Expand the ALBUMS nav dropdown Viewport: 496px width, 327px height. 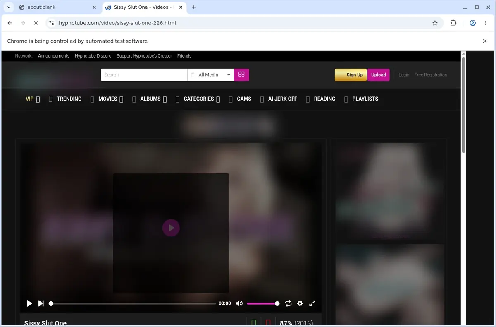coord(165,99)
